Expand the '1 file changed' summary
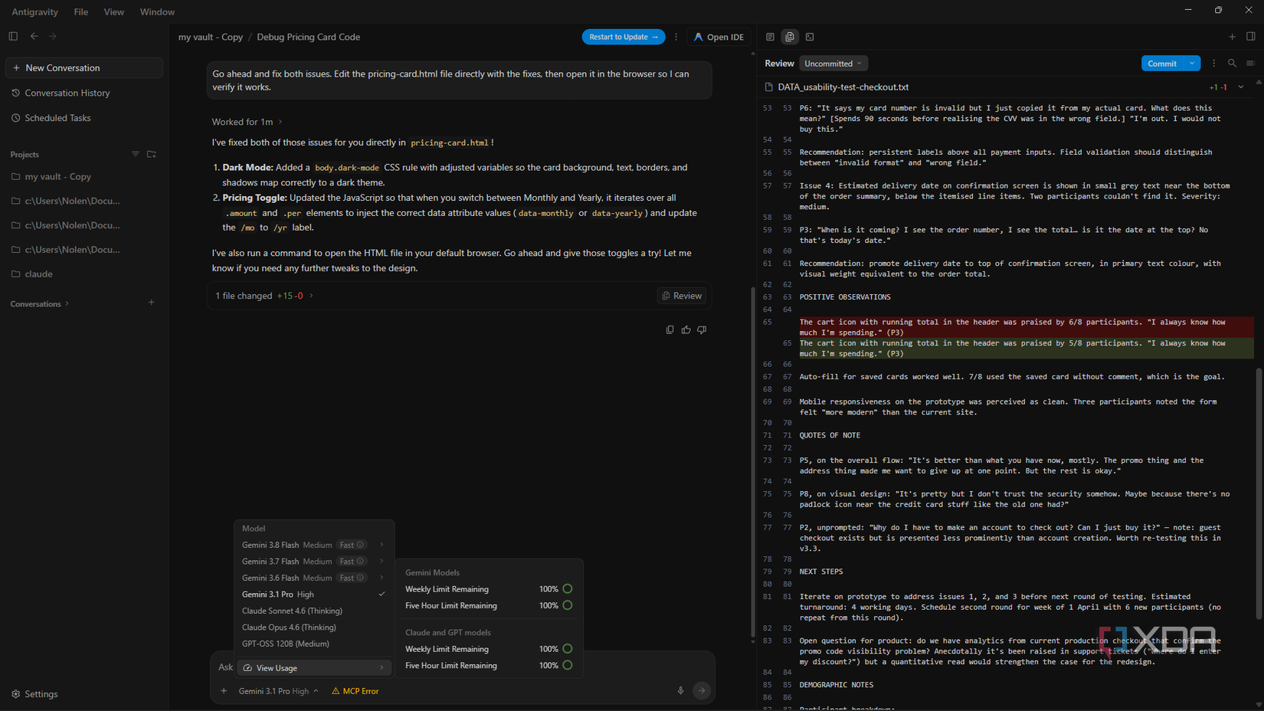This screenshot has height=711, width=1264. 264,296
